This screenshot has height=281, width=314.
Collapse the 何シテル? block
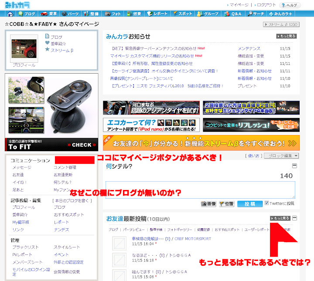294,166
